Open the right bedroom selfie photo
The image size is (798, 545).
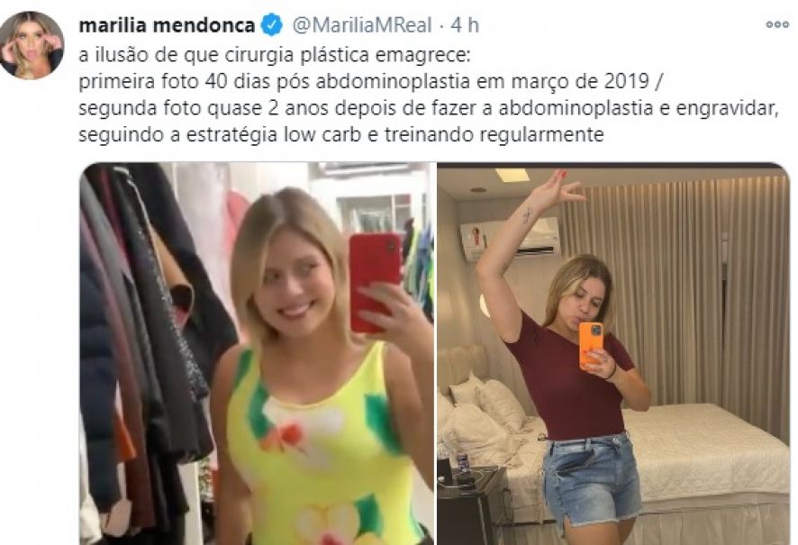[613, 354]
